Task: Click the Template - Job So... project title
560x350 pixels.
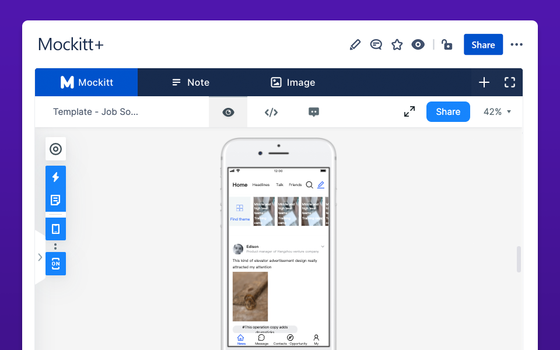Action: click(95, 112)
